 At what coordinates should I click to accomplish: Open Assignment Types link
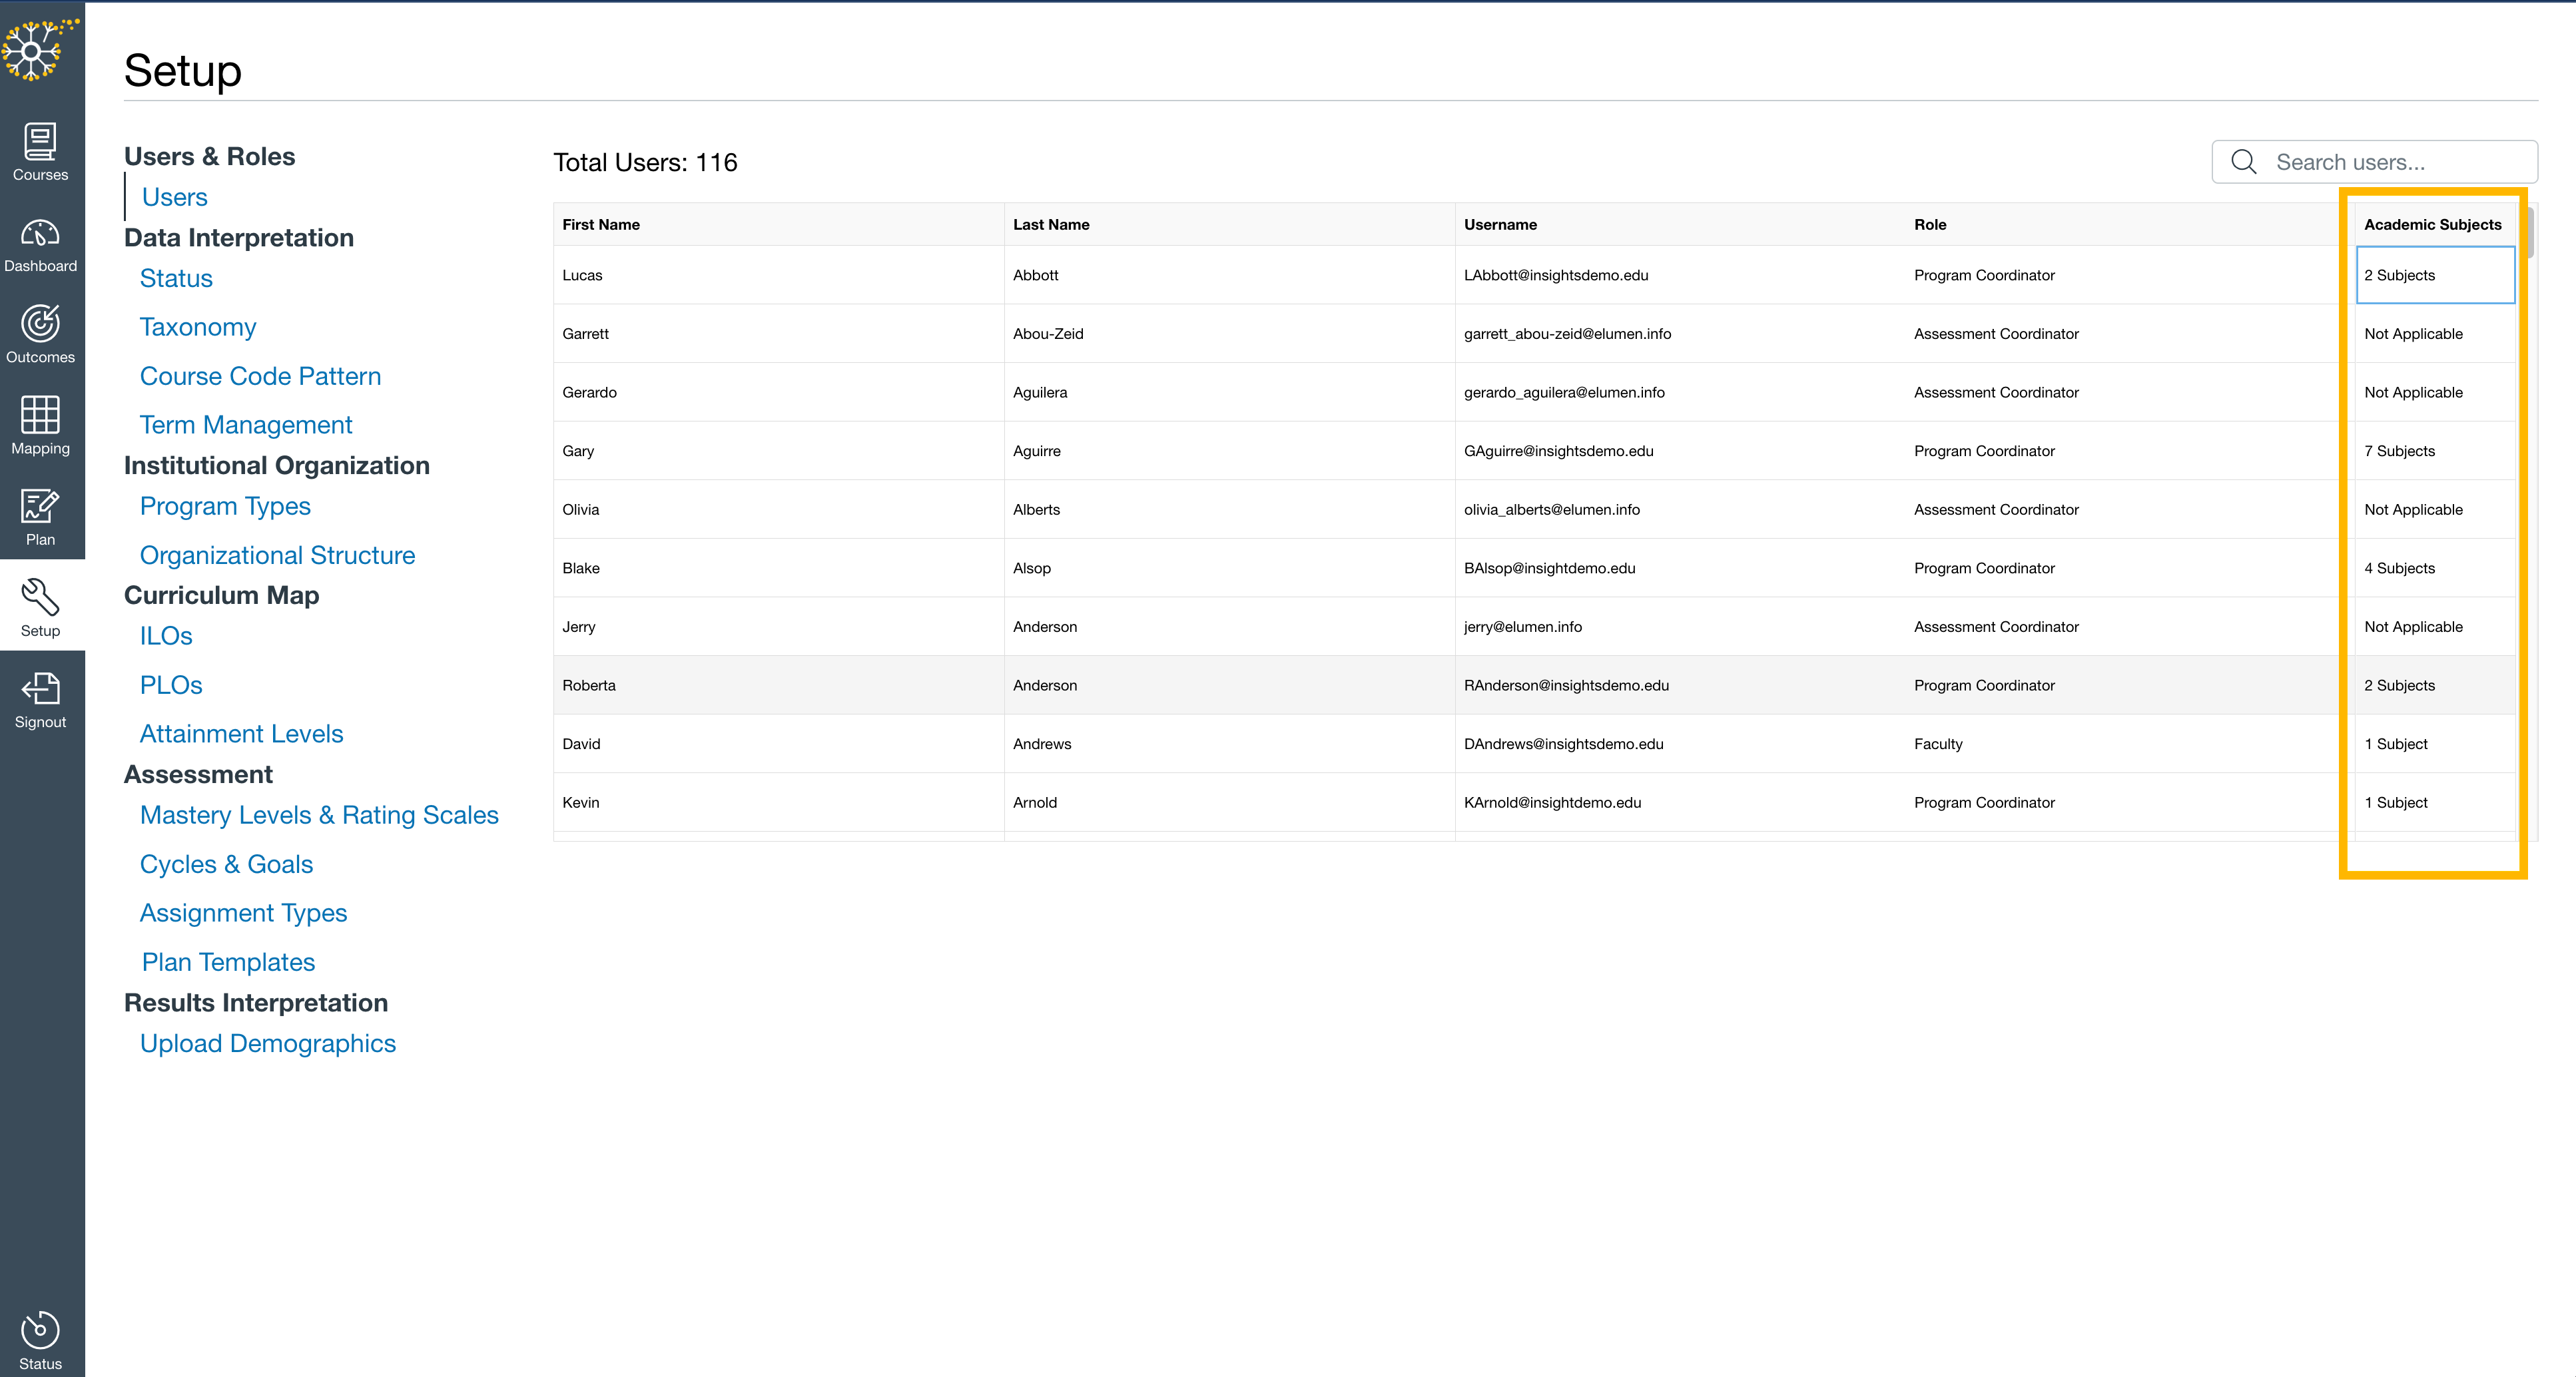(x=243, y=913)
